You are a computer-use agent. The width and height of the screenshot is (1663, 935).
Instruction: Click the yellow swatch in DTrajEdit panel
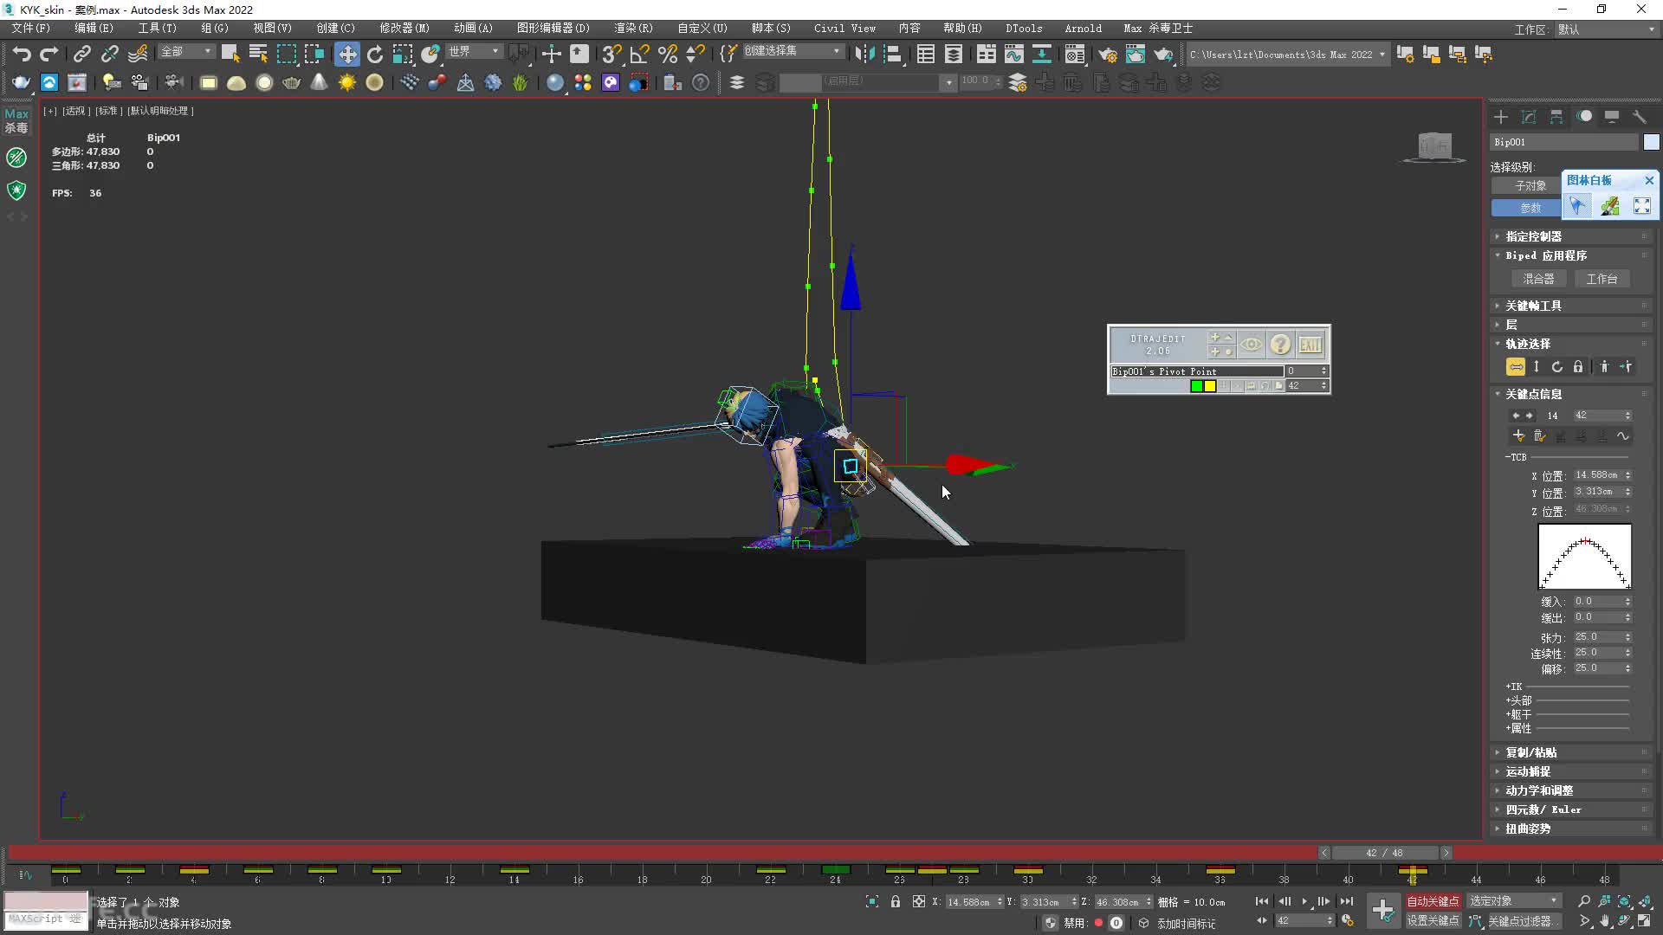[1210, 386]
